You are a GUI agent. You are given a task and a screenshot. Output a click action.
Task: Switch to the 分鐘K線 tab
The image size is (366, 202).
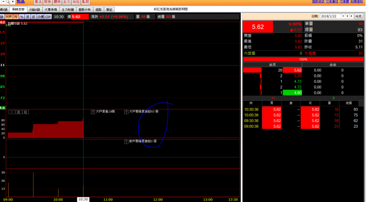pyautogui.click(x=35, y=10)
